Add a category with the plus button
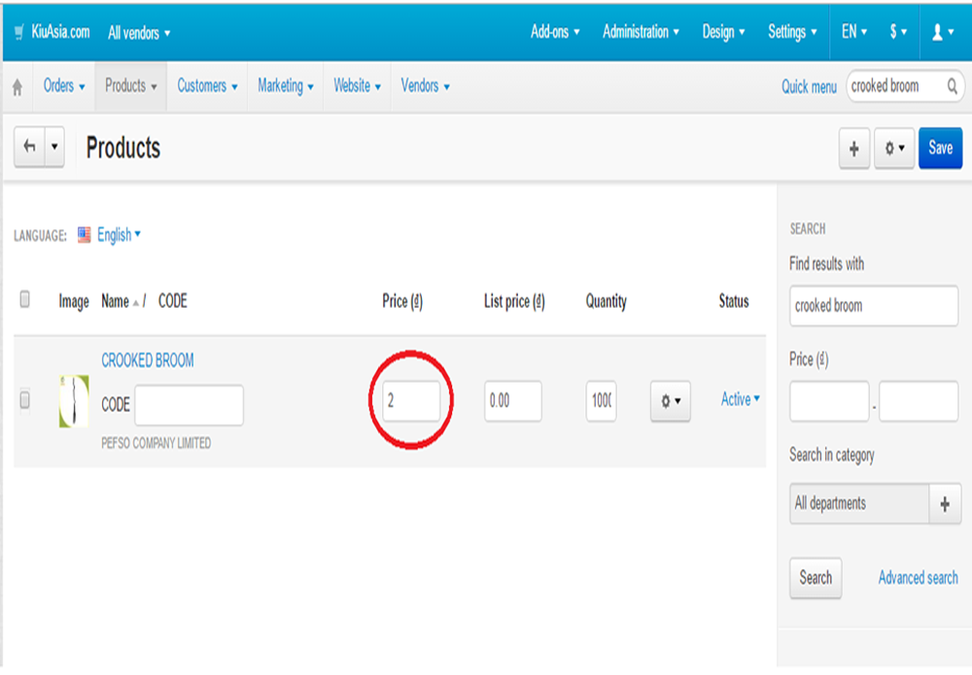This screenshot has height=675, width=972. [x=945, y=504]
